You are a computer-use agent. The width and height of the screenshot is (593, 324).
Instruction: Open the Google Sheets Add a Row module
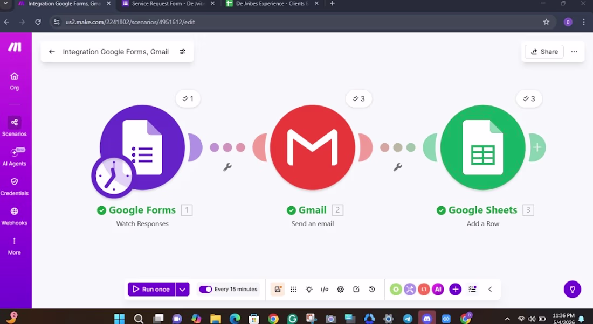483,147
